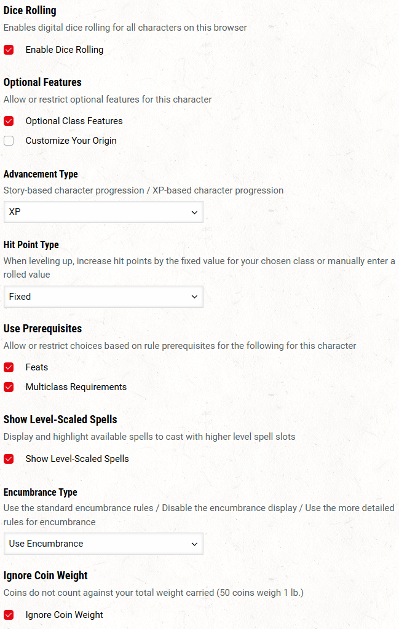Image resolution: width=399 pixels, height=629 pixels.
Task: Click the 'Feats' label text
Action: [x=37, y=367]
